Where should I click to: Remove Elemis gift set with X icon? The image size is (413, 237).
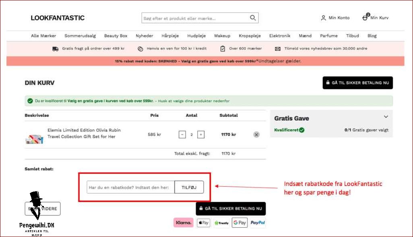pos(256,134)
